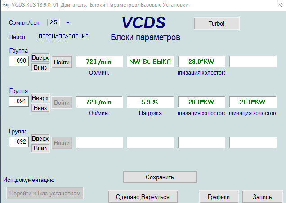Click the Turbo! button
The image size is (286, 203).
click(x=217, y=23)
